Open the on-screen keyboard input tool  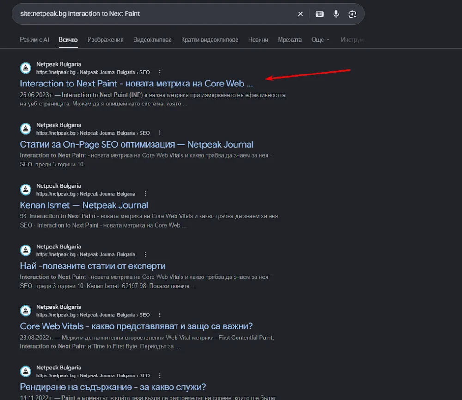pos(319,14)
